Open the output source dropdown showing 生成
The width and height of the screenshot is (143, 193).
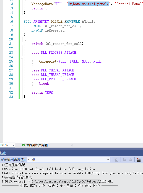(69, 160)
